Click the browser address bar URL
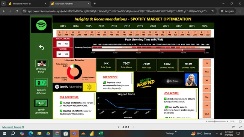The image size is (244, 137). [118, 11]
